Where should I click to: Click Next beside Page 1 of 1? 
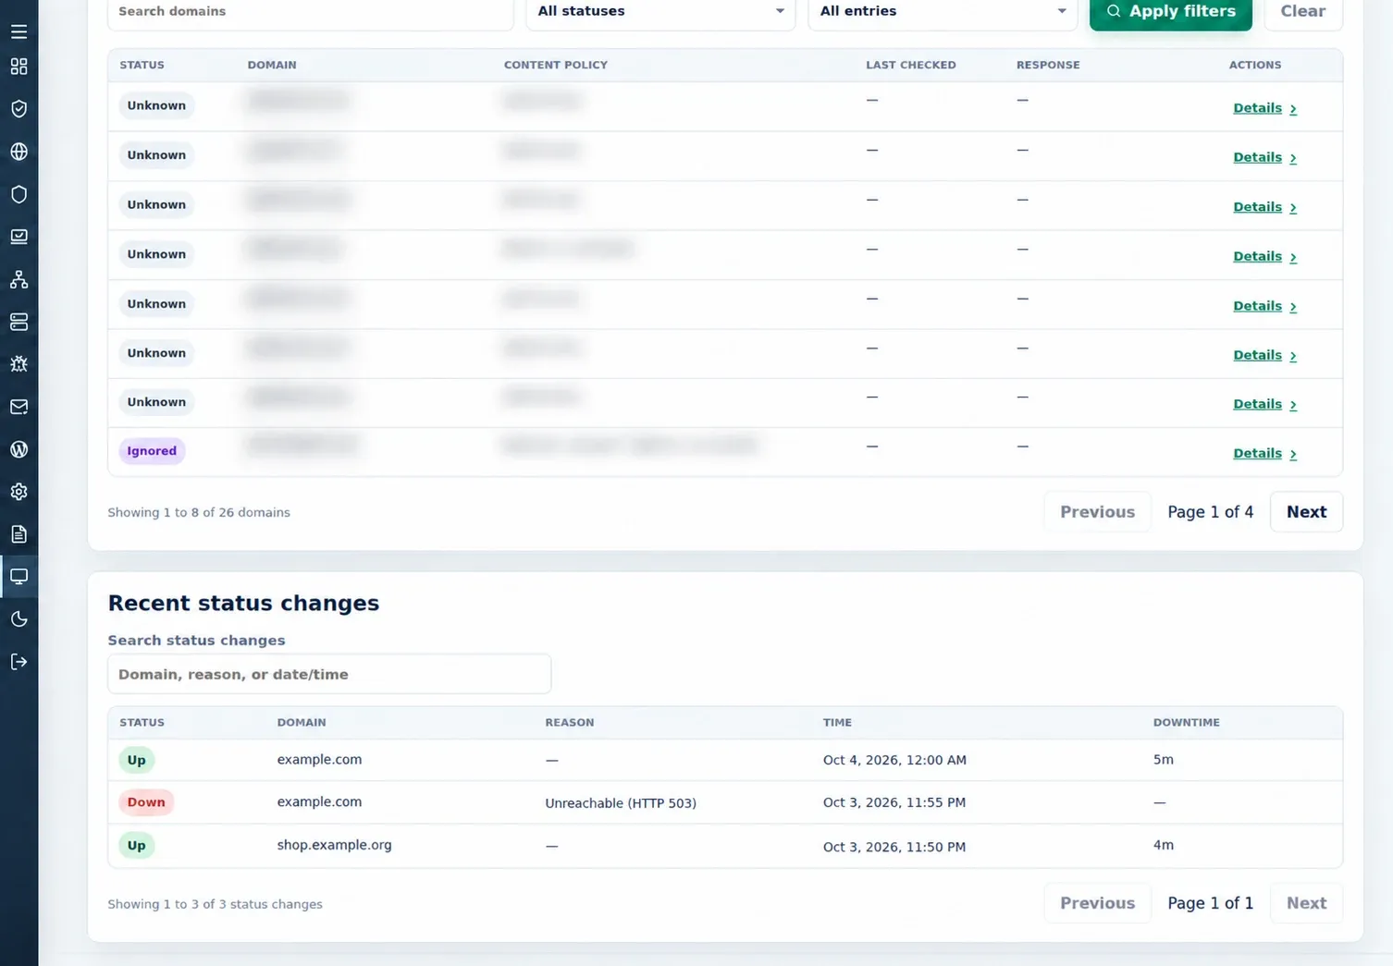[1306, 903]
